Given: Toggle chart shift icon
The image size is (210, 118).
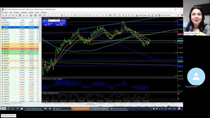Looking at the screenshot, I should click(x=27, y=15).
